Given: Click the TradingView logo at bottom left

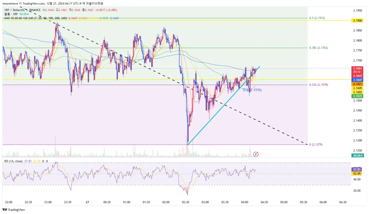Looking at the screenshot, I should (x=14, y=210).
